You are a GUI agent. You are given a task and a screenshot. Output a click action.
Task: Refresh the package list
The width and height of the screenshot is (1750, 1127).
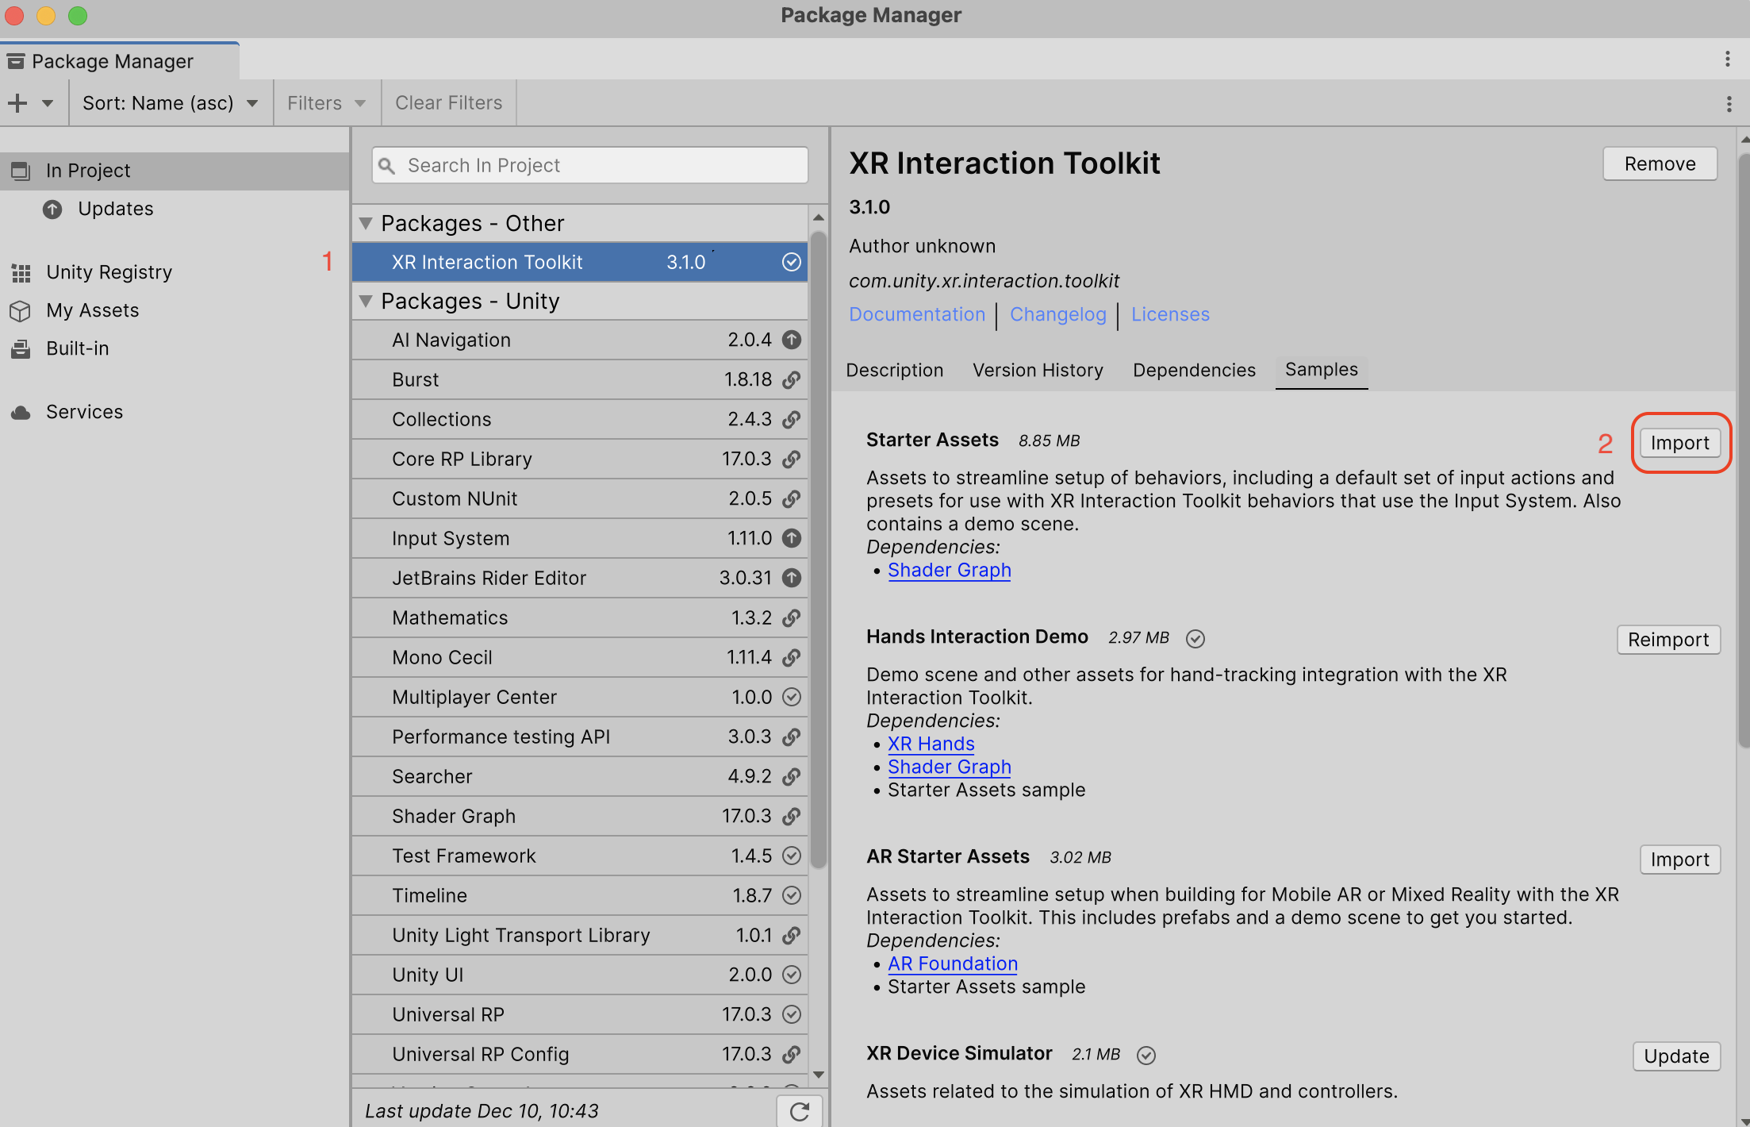(x=799, y=1110)
